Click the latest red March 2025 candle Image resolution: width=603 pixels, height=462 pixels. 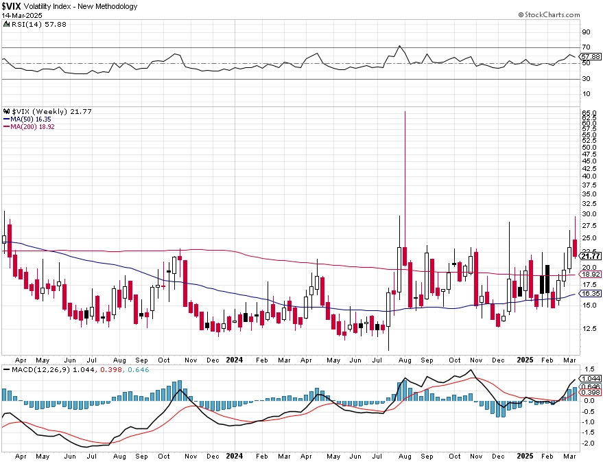575,248
